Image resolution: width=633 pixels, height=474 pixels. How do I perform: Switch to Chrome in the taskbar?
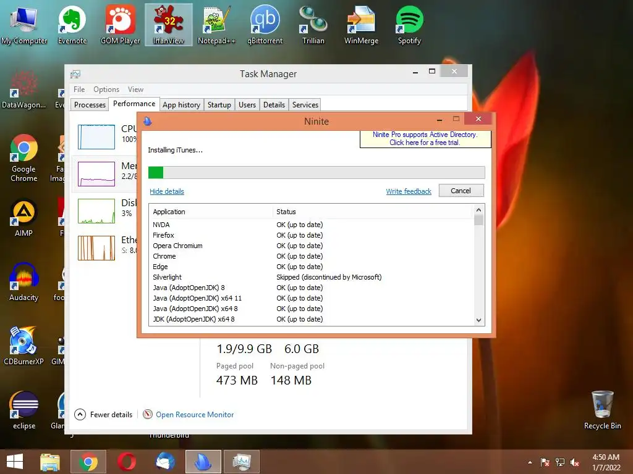click(x=88, y=462)
